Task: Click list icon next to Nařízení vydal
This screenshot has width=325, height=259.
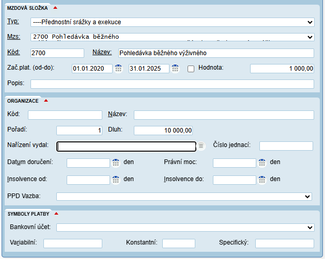Action: (x=202, y=147)
